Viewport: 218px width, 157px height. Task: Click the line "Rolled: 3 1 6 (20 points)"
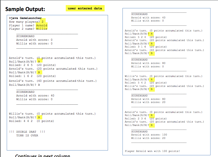pyautogui.click(x=145, y=47)
